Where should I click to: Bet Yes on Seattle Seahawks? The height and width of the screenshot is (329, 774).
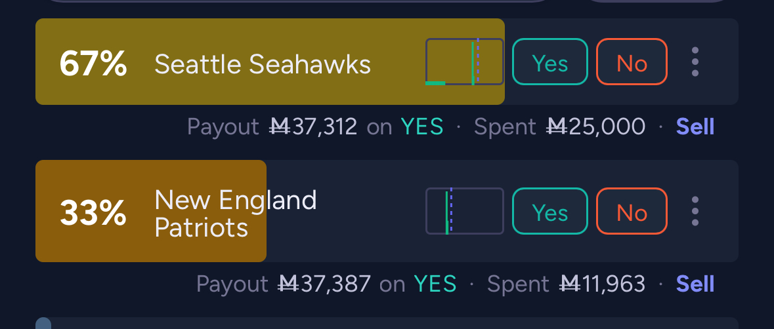point(549,62)
